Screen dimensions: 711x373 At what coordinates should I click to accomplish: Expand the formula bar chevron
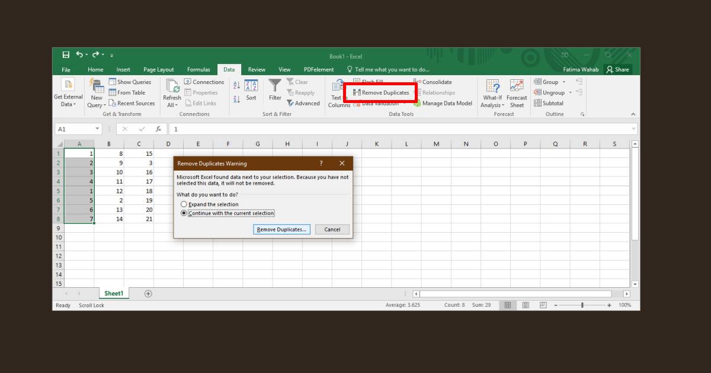pos(633,129)
